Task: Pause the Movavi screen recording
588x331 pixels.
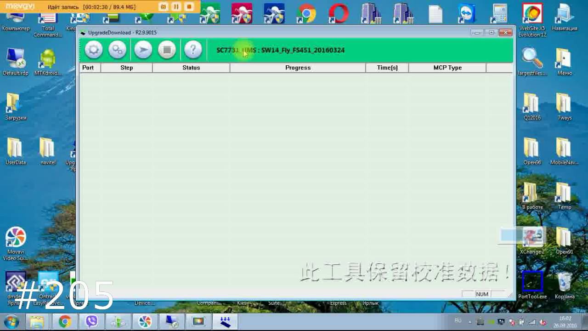Action: click(x=176, y=6)
